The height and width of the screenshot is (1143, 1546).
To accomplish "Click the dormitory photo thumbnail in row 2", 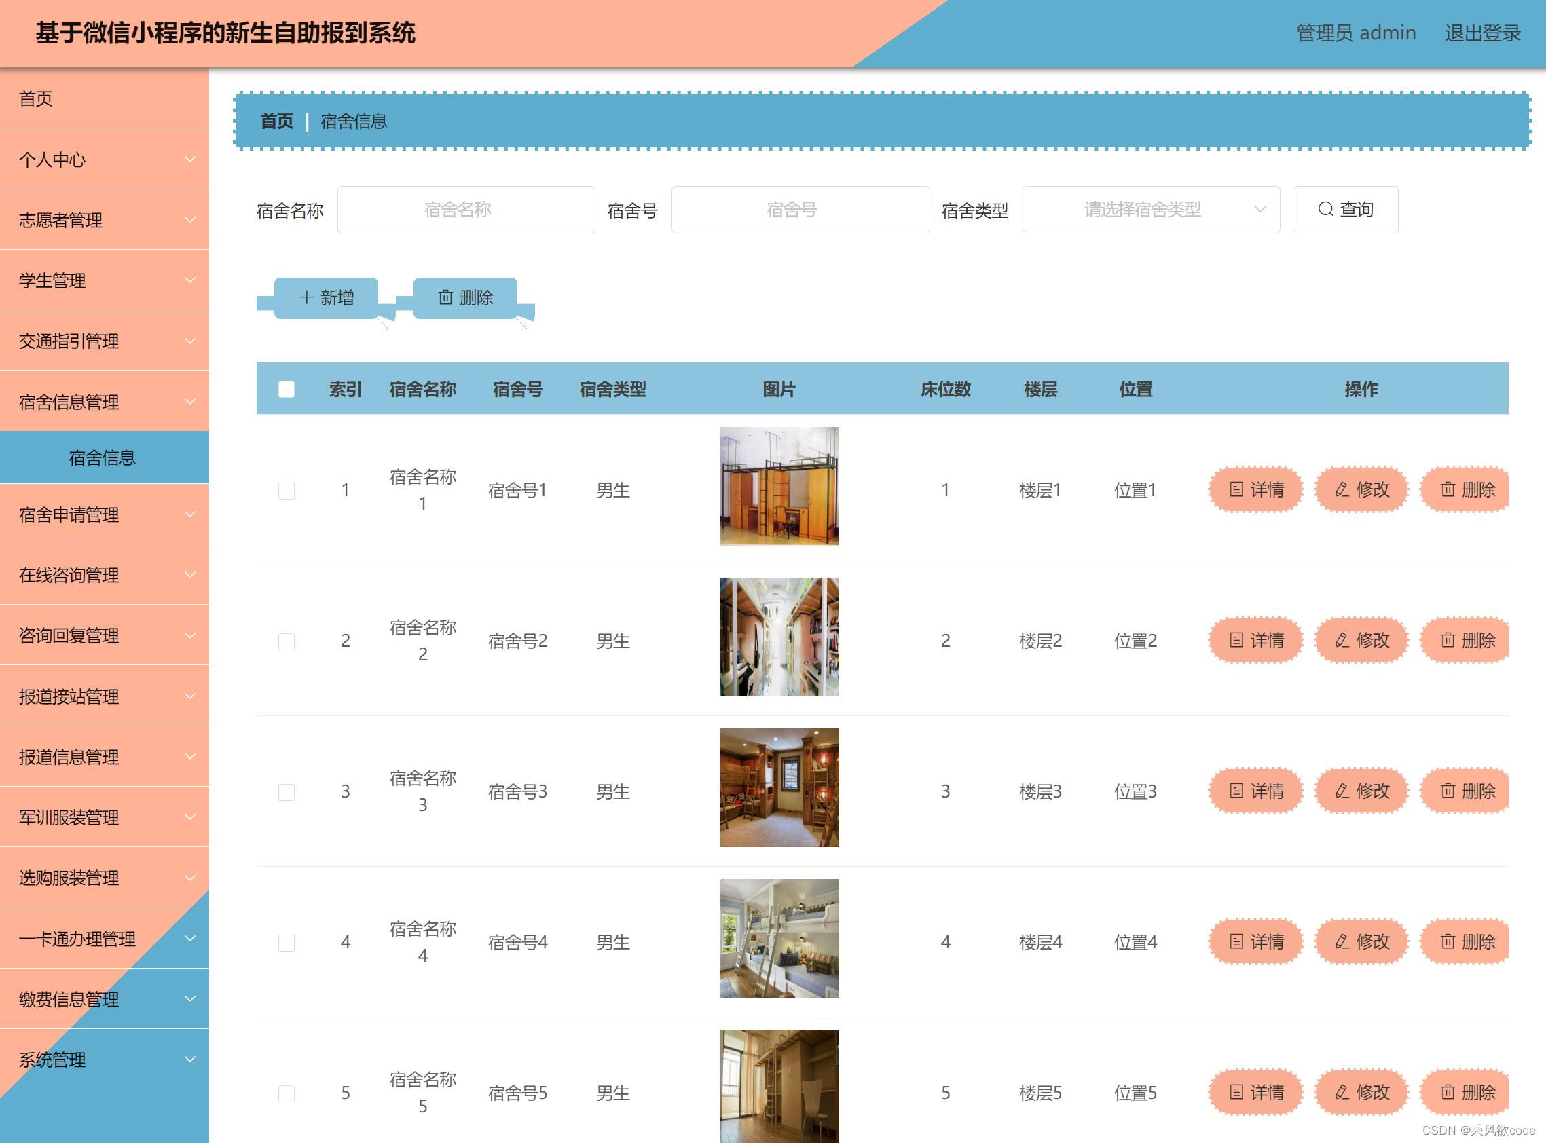I will click(779, 637).
